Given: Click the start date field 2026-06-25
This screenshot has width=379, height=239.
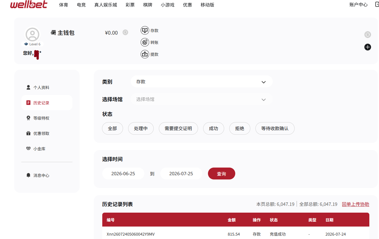Looking at the screenshot, I should tap(123, 174).
